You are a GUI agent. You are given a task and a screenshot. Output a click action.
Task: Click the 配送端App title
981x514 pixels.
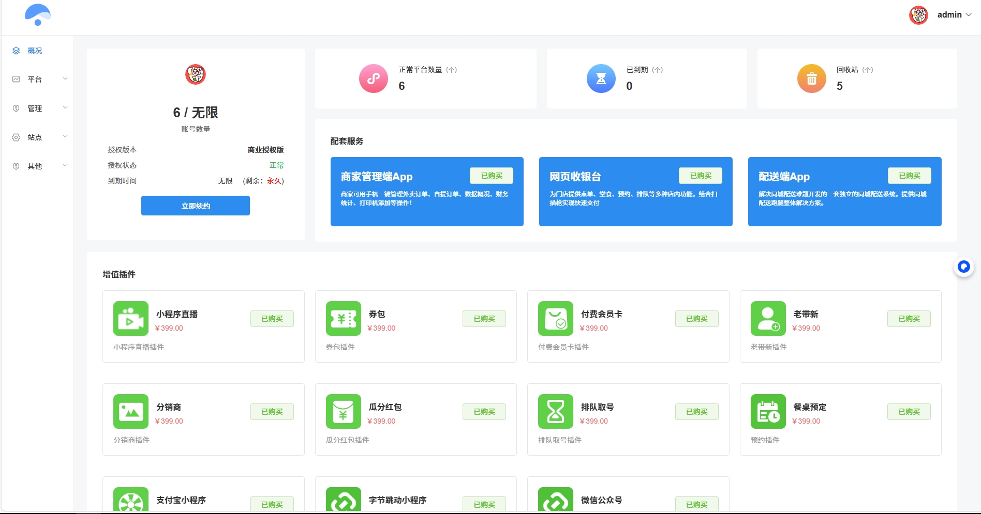coord(784,177)
